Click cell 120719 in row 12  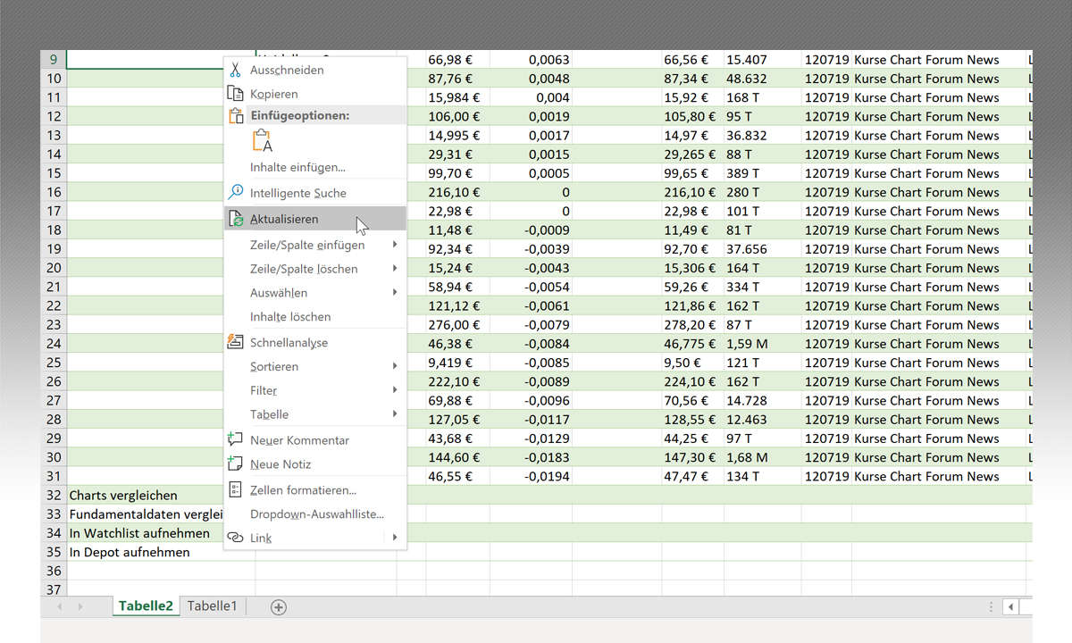point(826,116)
